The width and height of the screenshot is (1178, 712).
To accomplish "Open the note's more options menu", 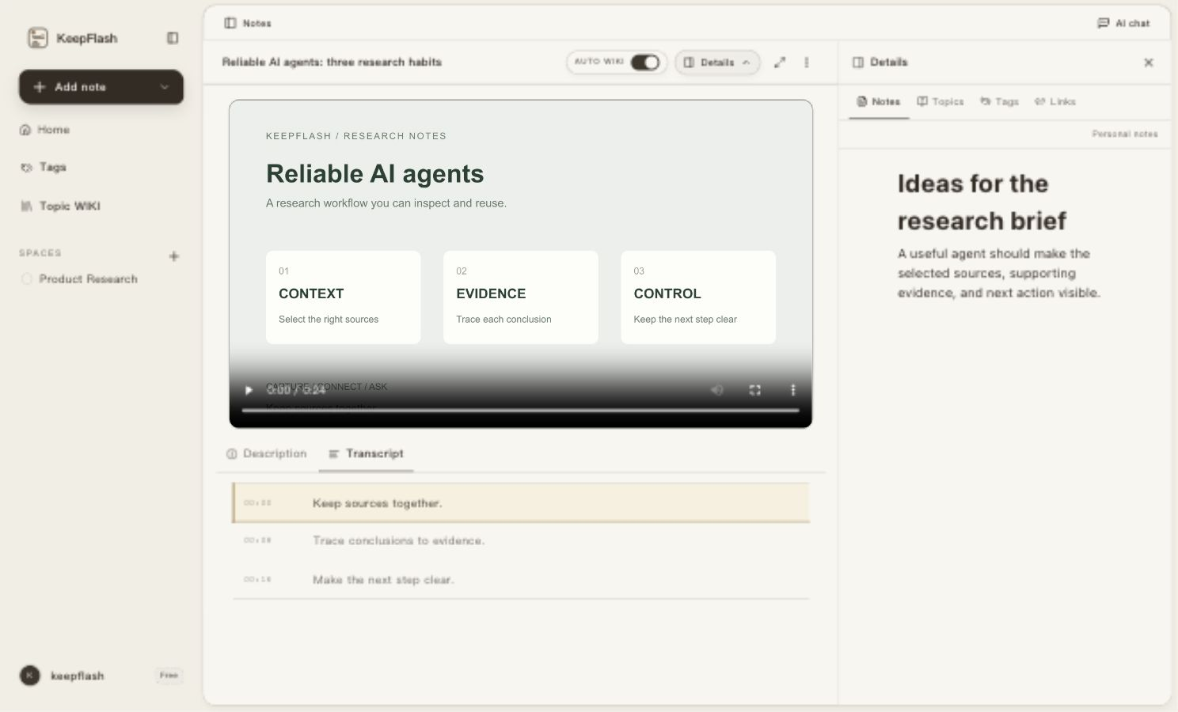I will tap(807, 62).
